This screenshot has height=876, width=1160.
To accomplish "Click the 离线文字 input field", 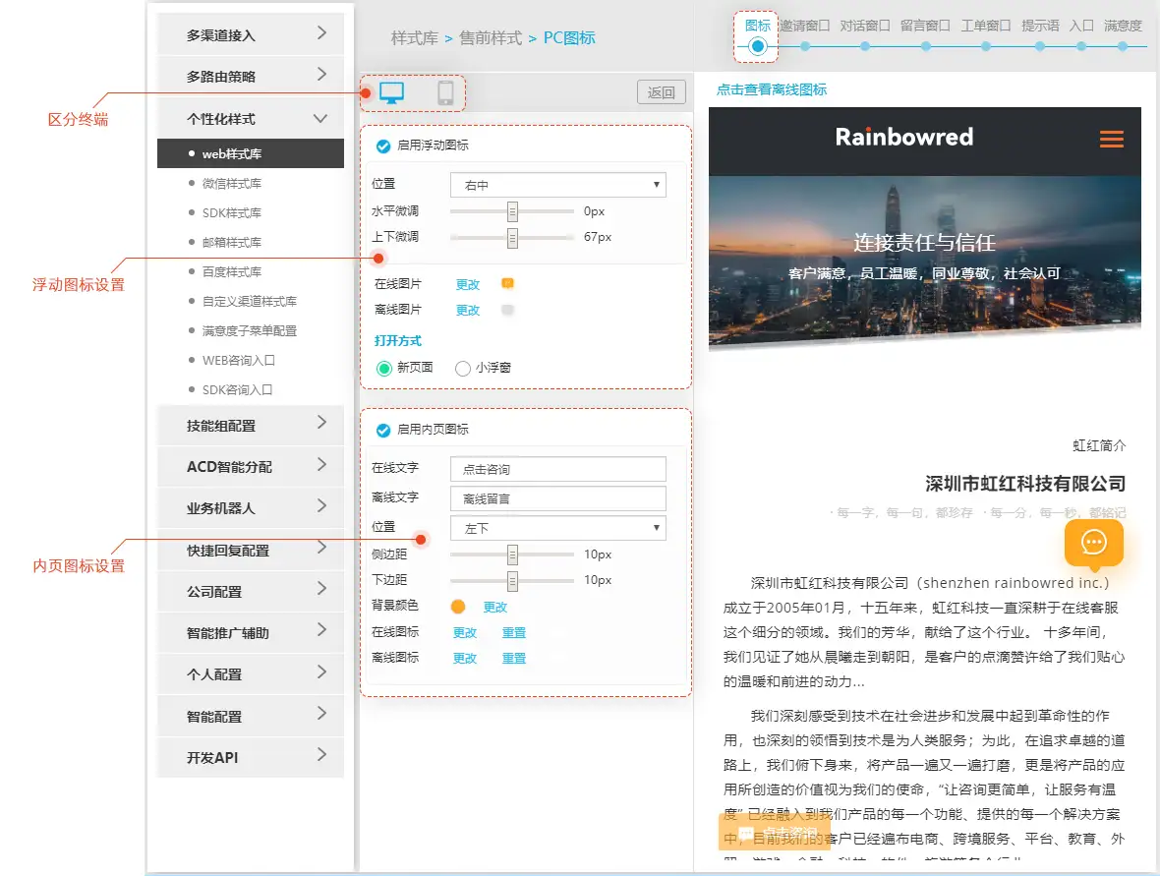I will pyautogui.click(x=557, y=498).
